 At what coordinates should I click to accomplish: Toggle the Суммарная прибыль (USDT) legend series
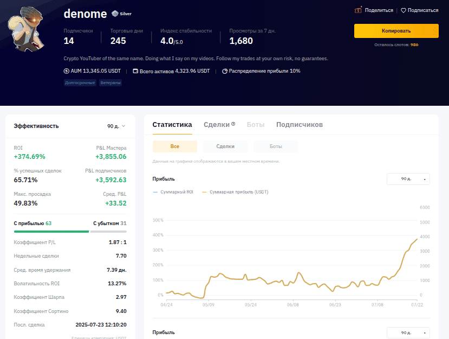click(235, 192)
